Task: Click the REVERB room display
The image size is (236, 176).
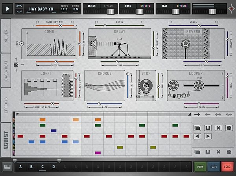Action: (x=193, y=44)
